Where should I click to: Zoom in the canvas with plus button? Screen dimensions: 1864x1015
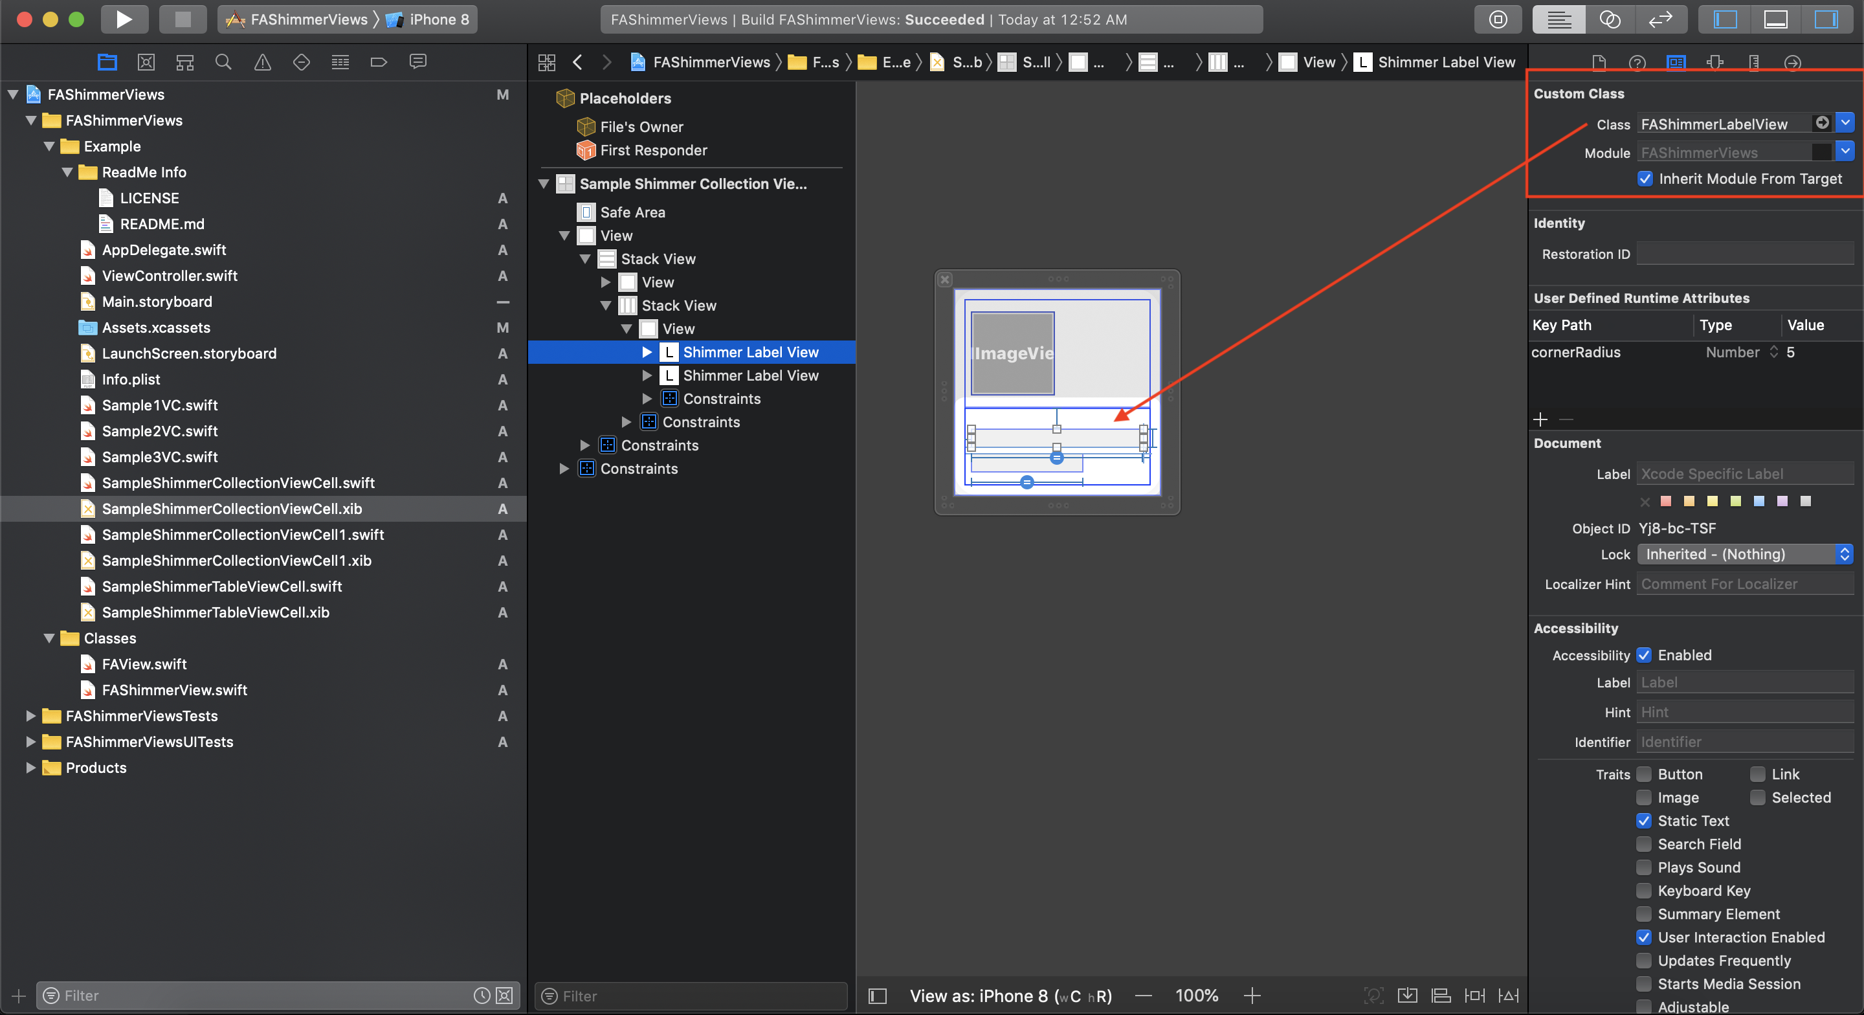click(1252, 996)
